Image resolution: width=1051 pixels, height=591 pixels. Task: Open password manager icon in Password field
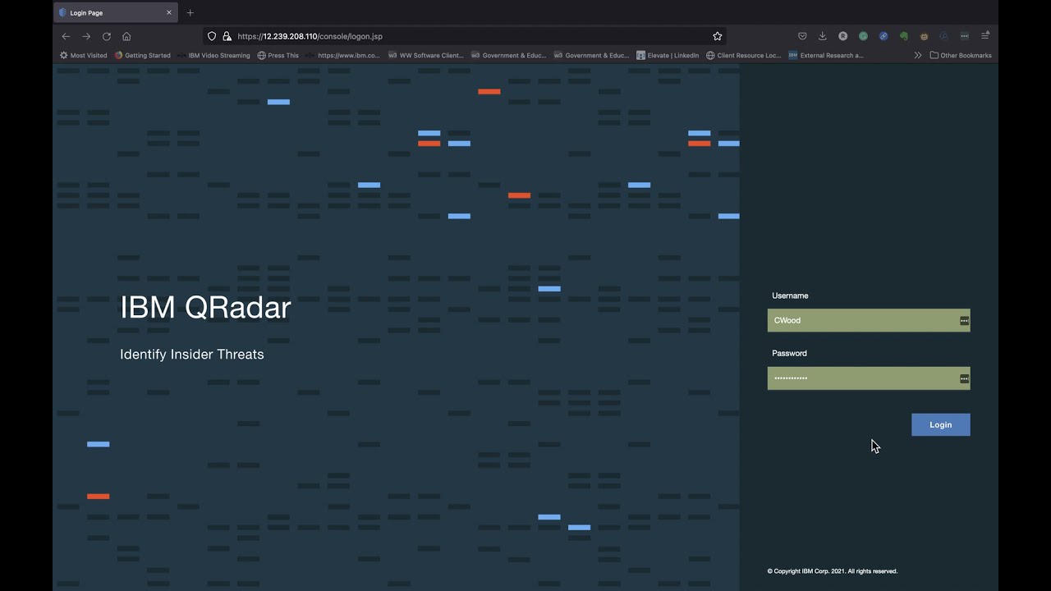(964, 378)
